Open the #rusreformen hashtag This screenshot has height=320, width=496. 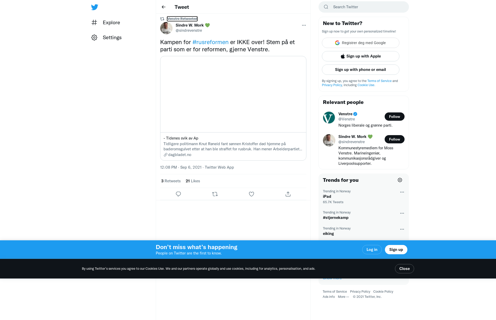(x=210, y=42)
